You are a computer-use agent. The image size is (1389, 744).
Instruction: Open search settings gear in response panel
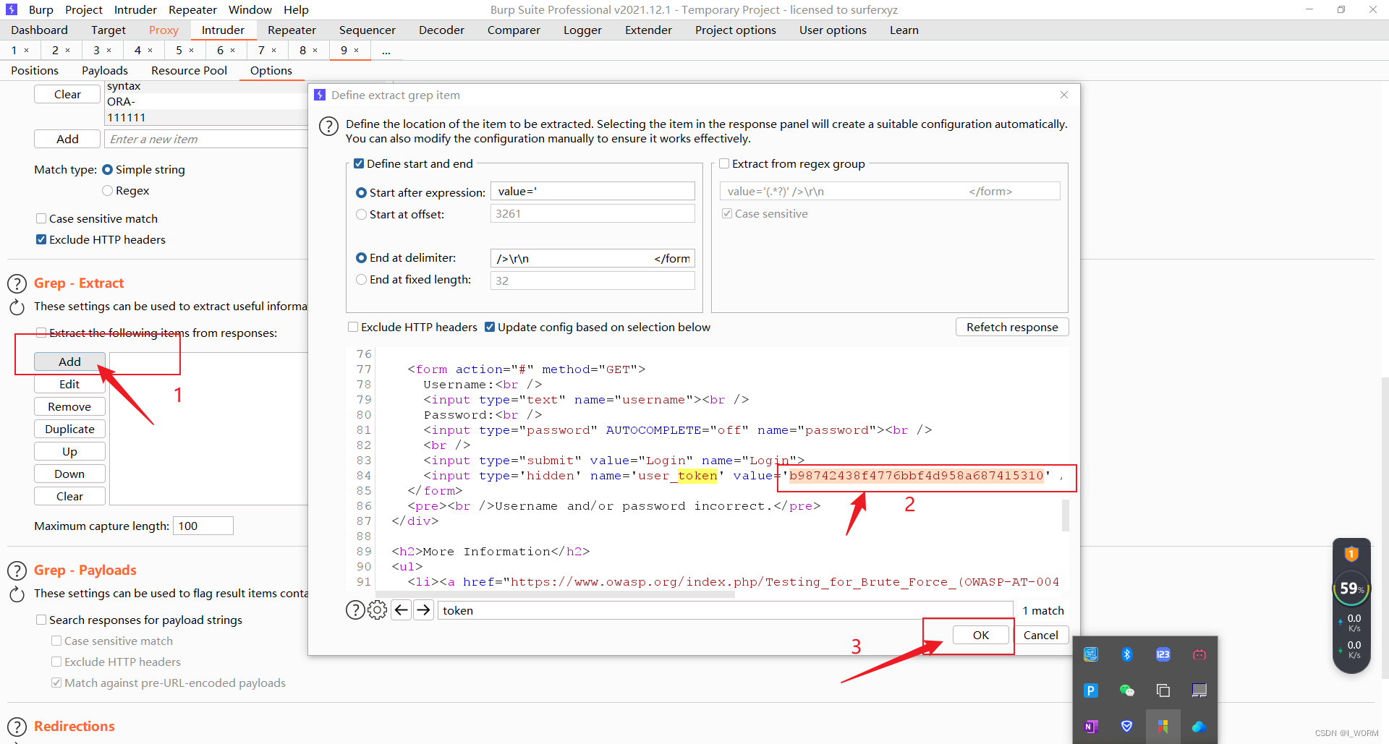377,610
